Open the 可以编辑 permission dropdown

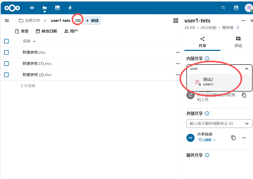click(206, 140)
